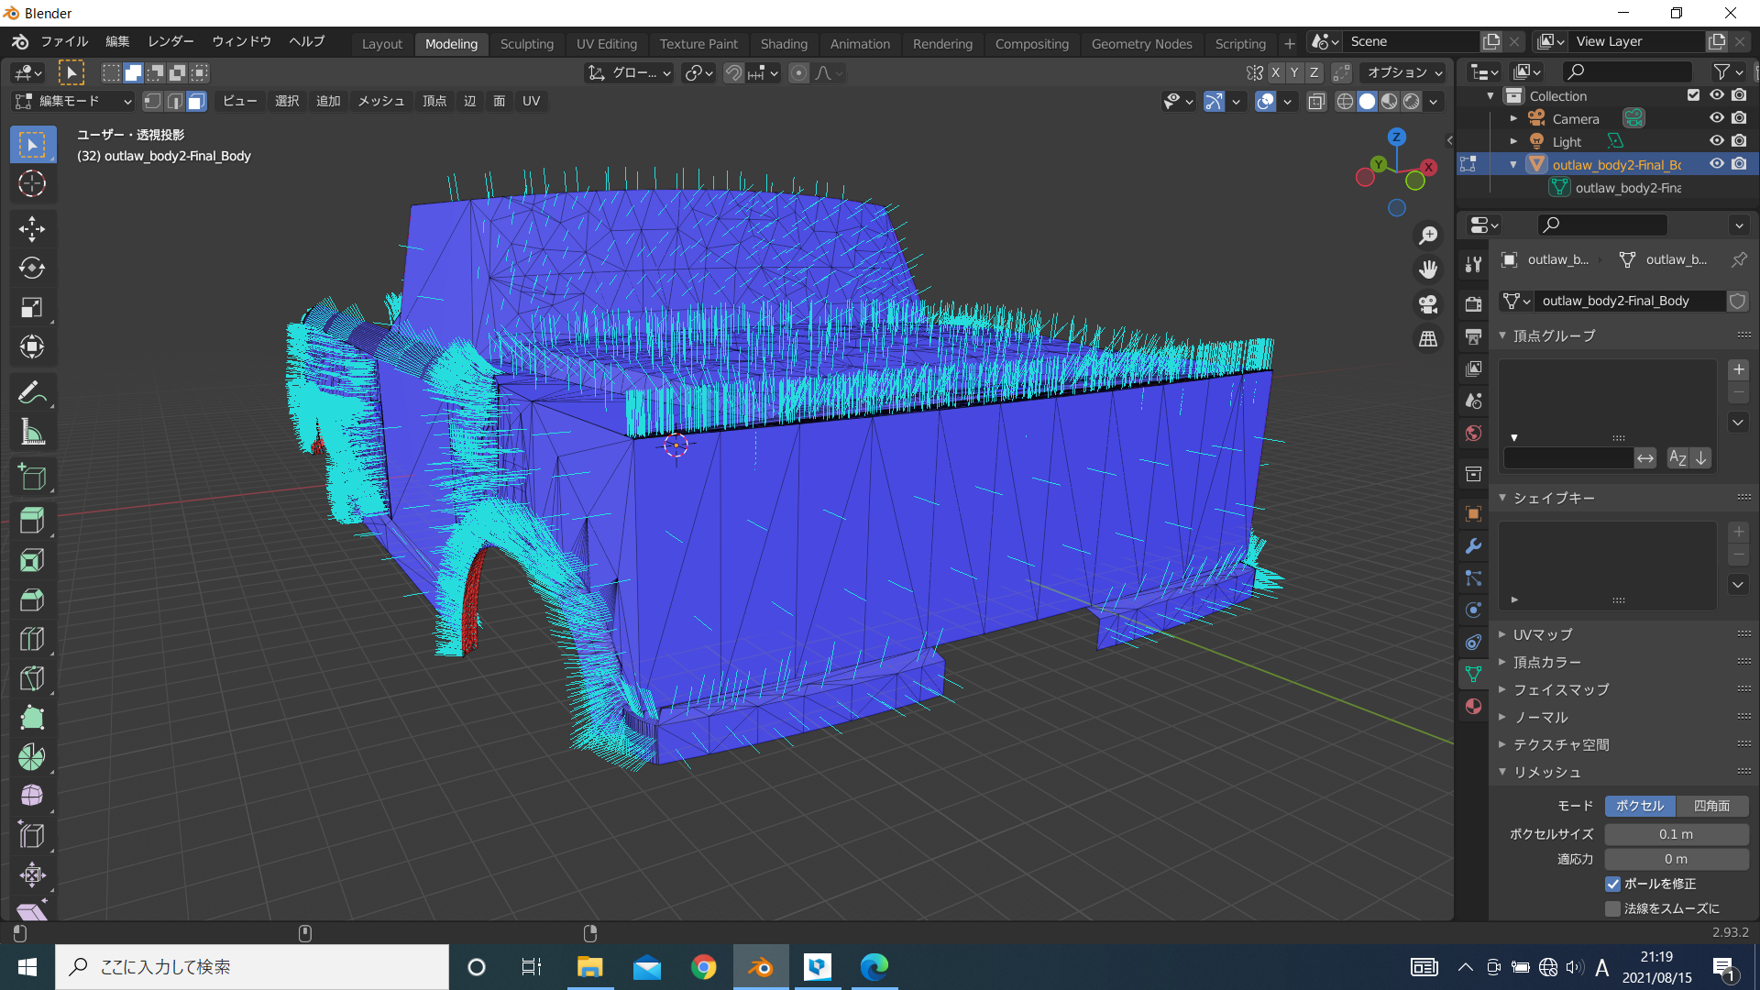Open the Shading workspace tab

(x=782, y=41)
